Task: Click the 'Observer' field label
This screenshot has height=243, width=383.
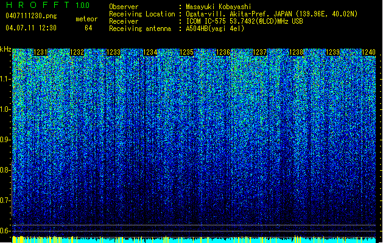Action: click(124, 7)
